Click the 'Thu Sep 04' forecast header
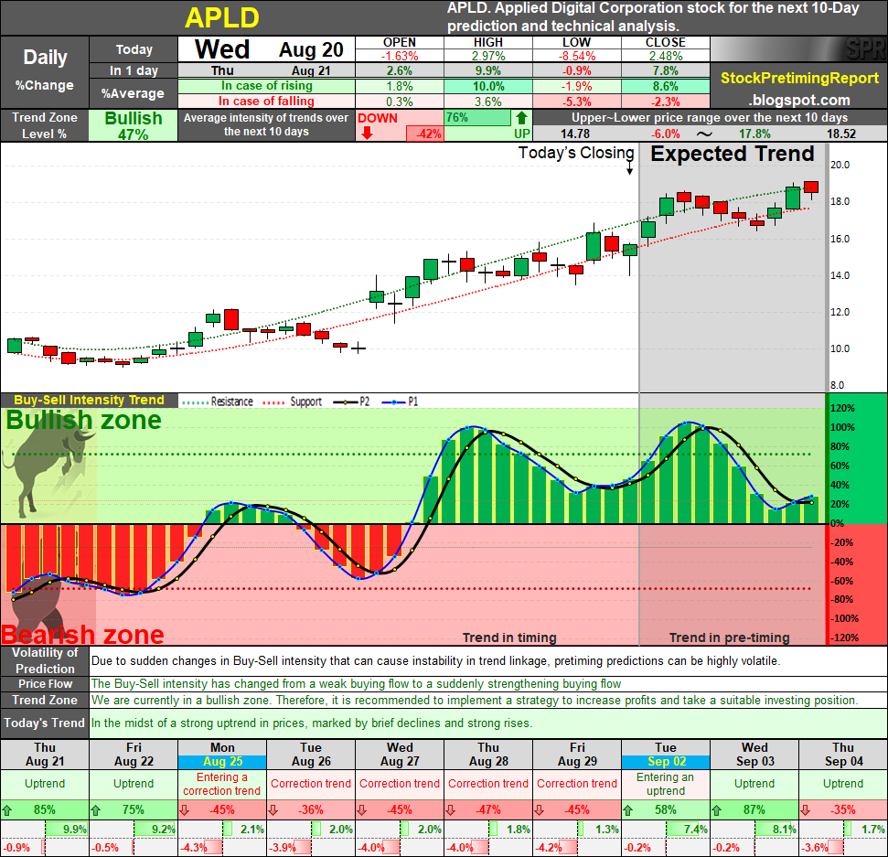 (x=843, y=755)
